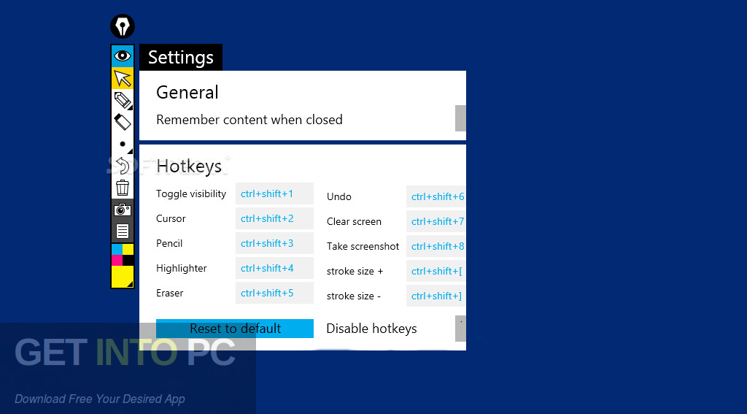
Task: Click the 'Clear screen' hotkey label
Action: click(x=354, y=221)
